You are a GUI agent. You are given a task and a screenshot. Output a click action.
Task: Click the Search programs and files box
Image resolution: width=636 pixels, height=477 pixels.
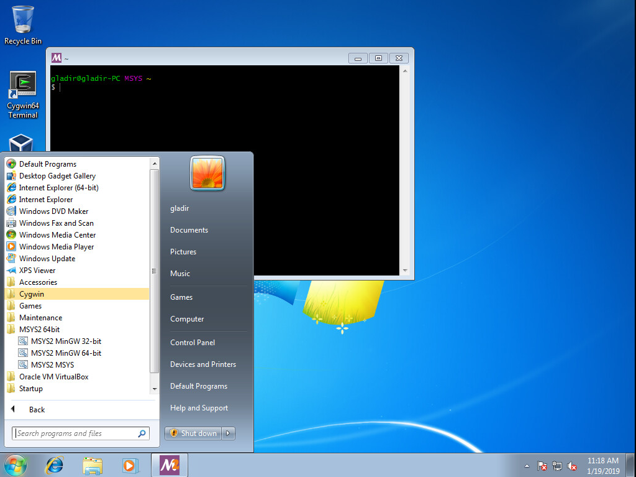[x=75, y=433]
